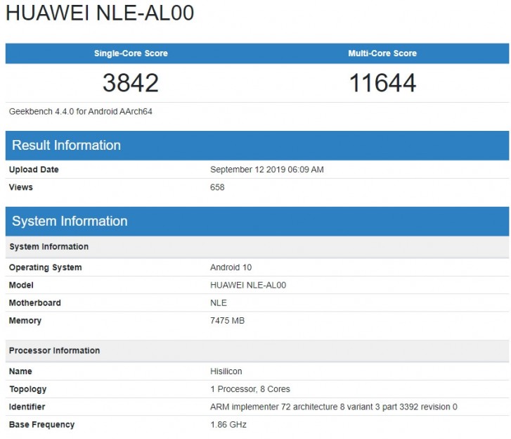Select the Multi-Core Score header

(x=382, y=53)
